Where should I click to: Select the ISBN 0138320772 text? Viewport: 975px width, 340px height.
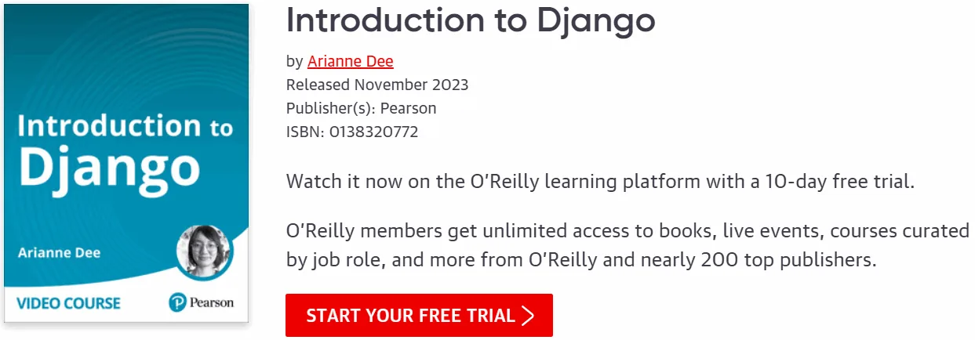[352, 132]
